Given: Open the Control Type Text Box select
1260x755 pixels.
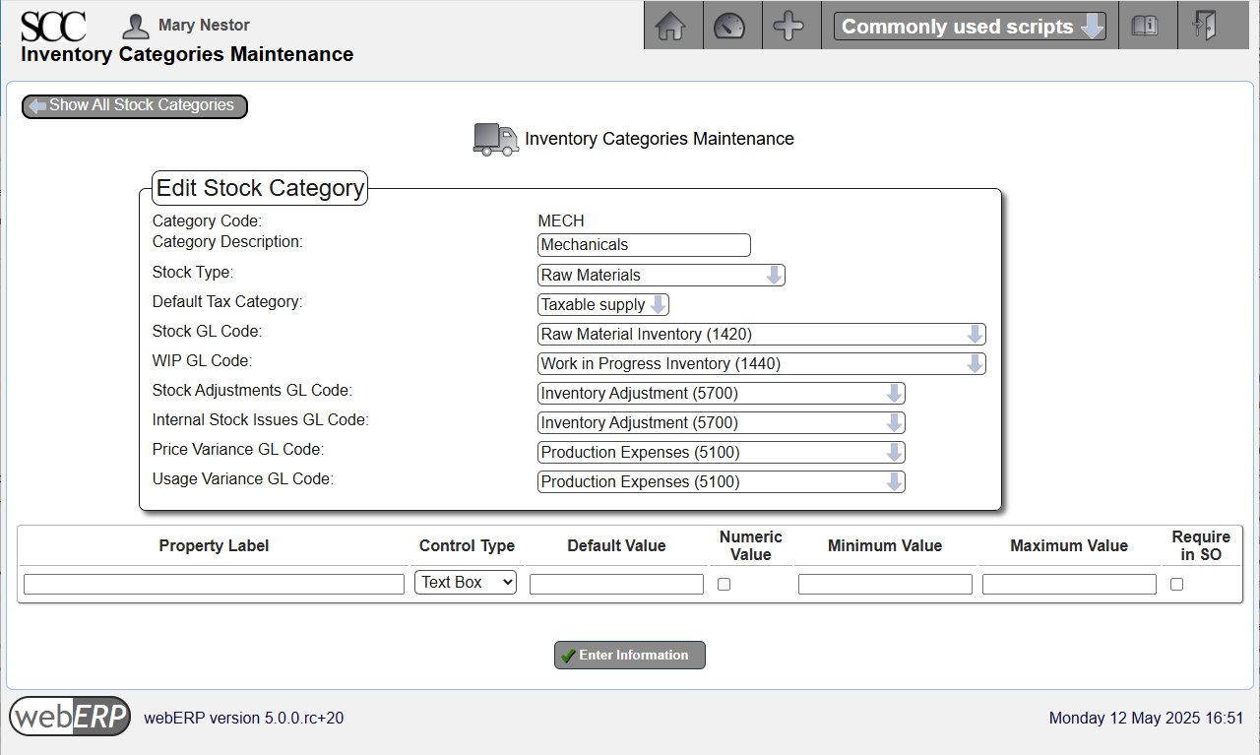Looking at the screenshot, I should [466, 583].
